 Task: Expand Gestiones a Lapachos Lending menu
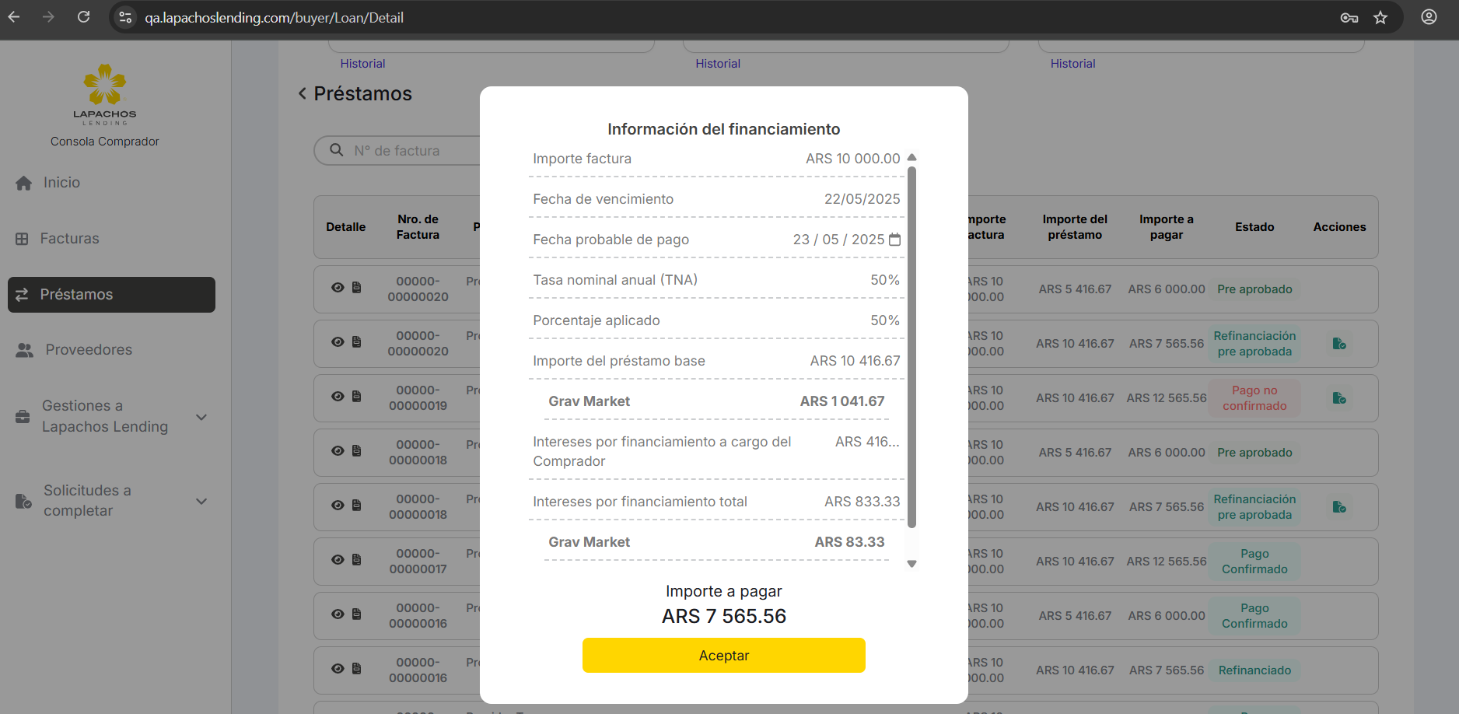pyautogui.click(x=201, y=417)
